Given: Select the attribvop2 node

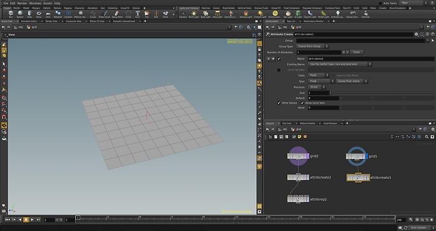Looking at the screenshot, I should pyautogui.click(x=298, y=199).
